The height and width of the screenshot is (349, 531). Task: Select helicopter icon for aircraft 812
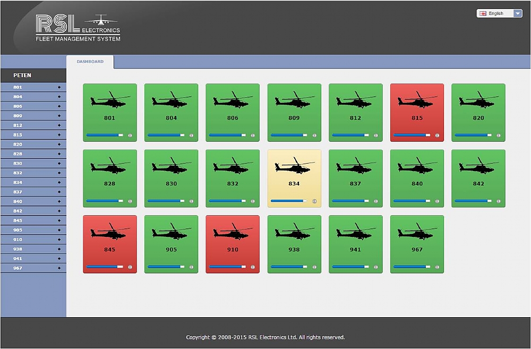(x=356, y=100)
